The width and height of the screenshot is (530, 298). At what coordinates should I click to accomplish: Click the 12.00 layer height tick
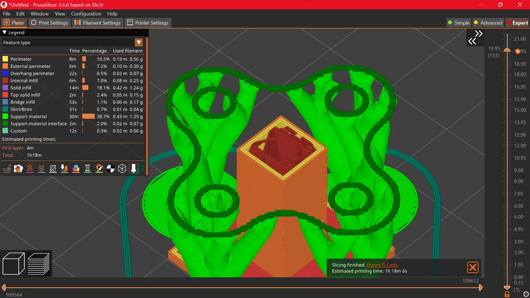[520, 145]
